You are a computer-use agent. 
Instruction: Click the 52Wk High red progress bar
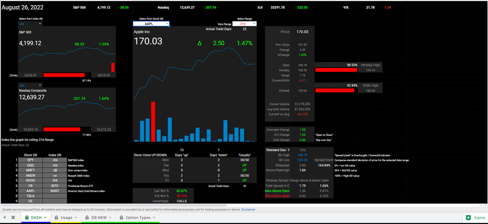[335, 90]
